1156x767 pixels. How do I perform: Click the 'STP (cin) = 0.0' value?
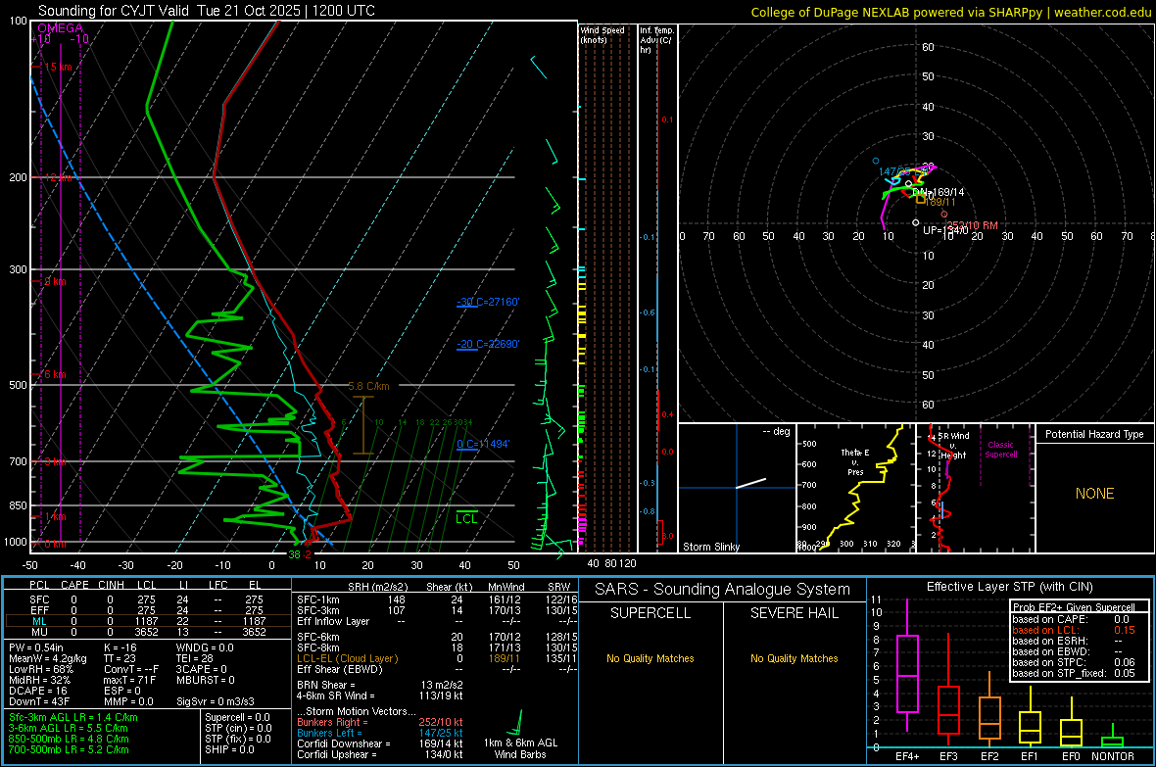[x=238, y=728]
